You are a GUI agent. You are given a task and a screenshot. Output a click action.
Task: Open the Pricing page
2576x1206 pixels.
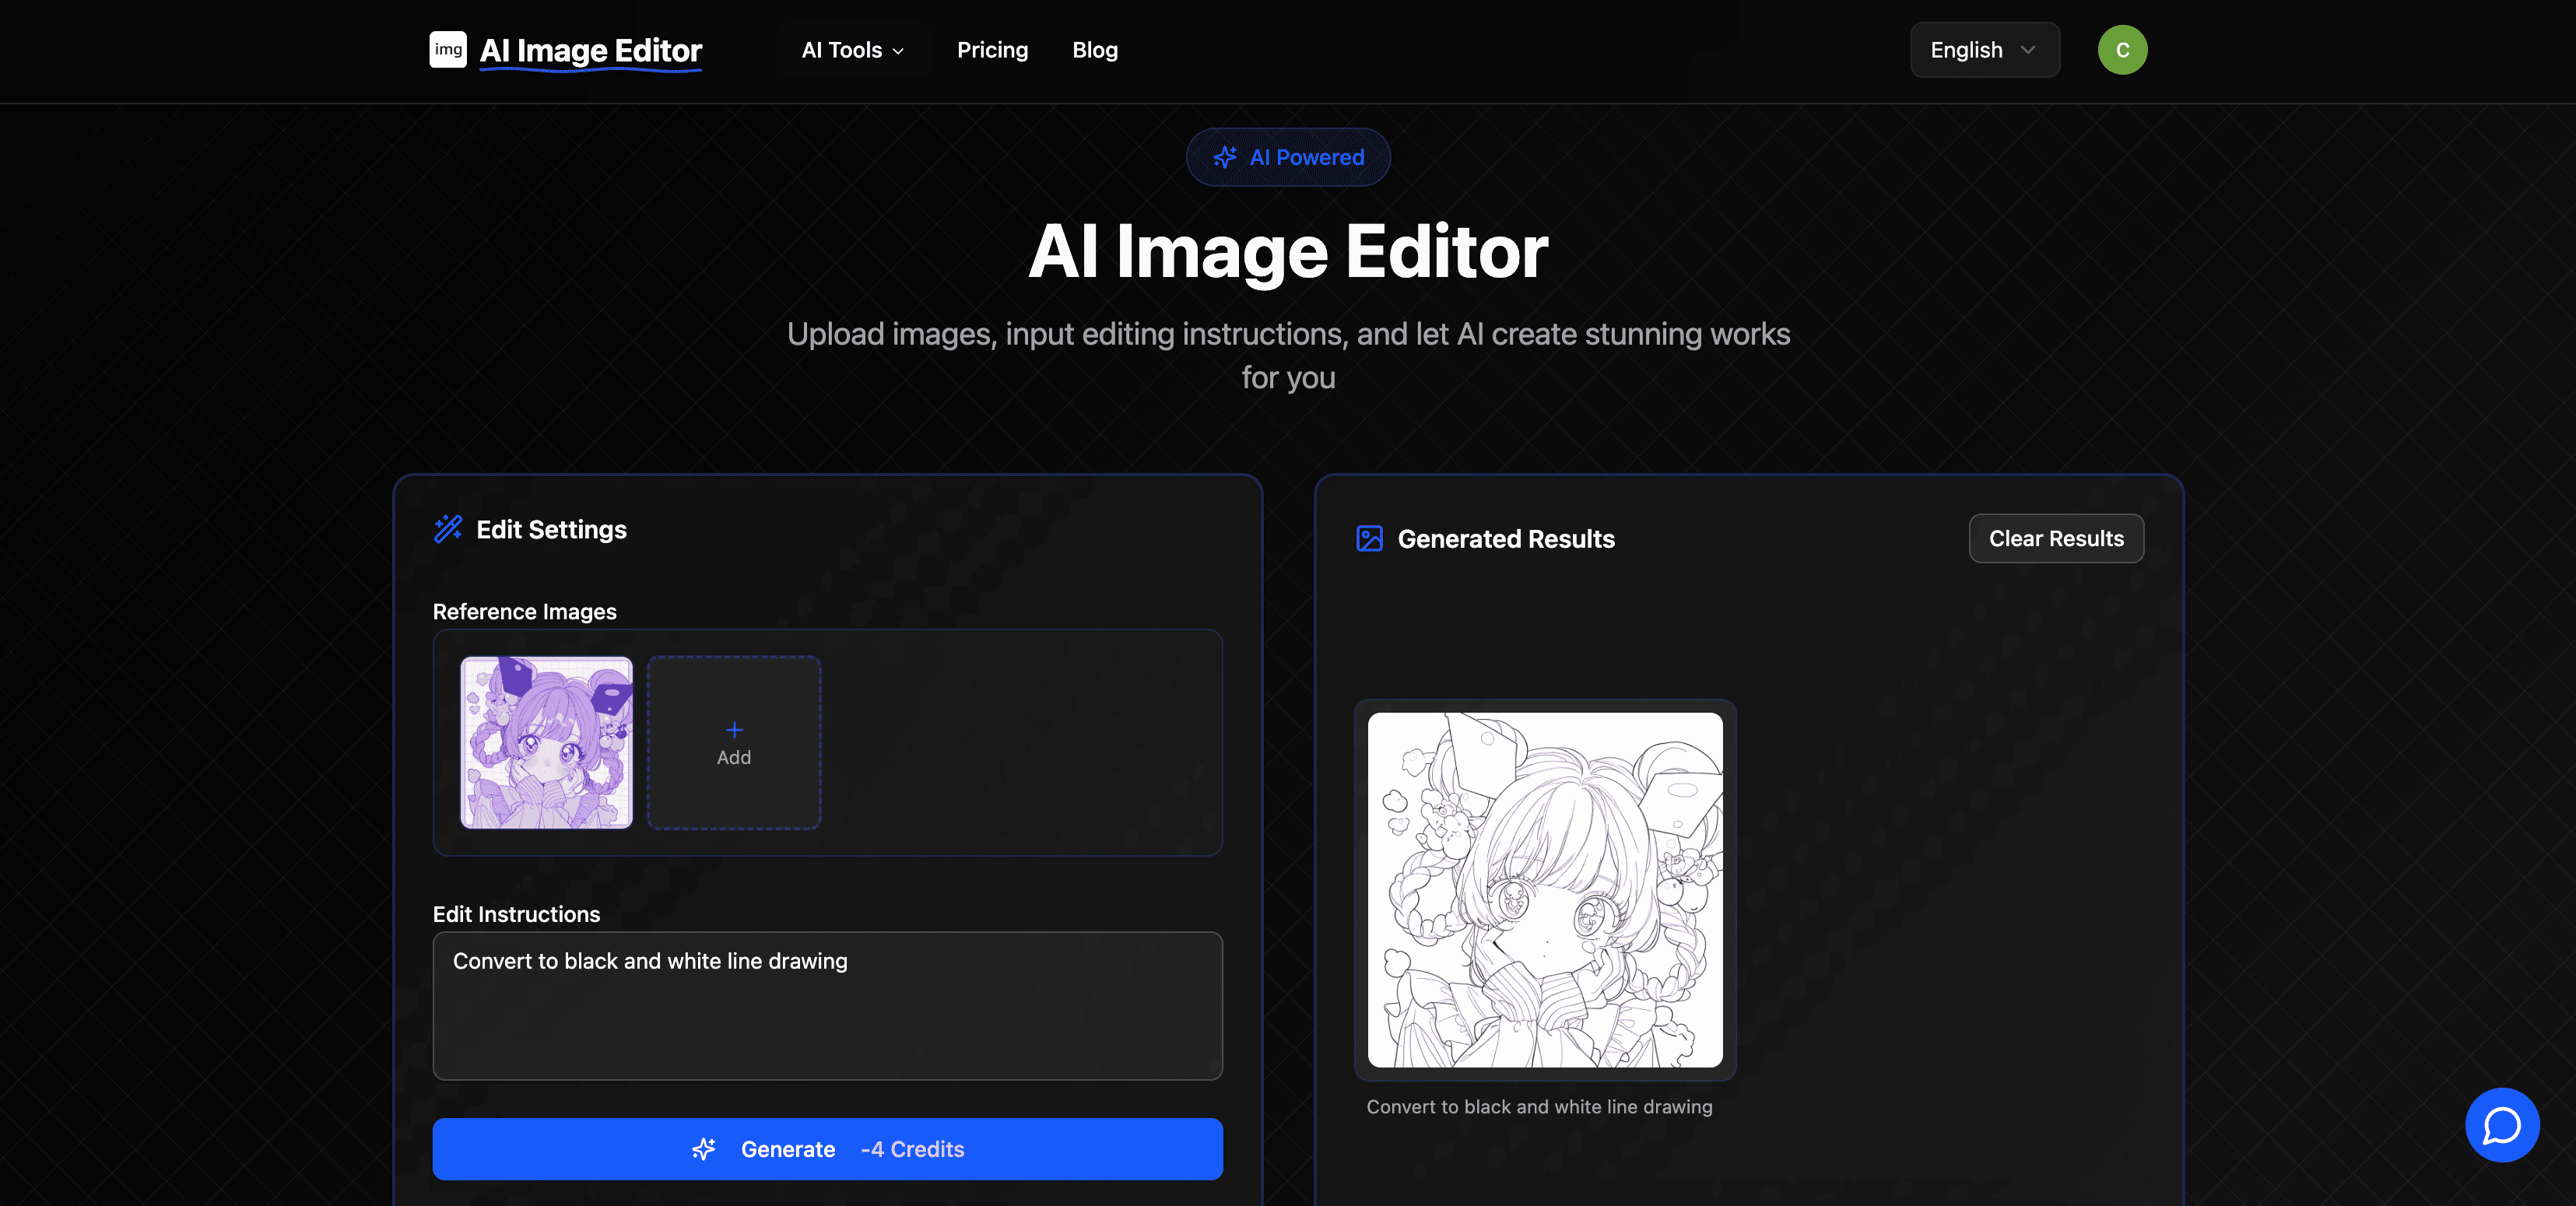(992, 50)
